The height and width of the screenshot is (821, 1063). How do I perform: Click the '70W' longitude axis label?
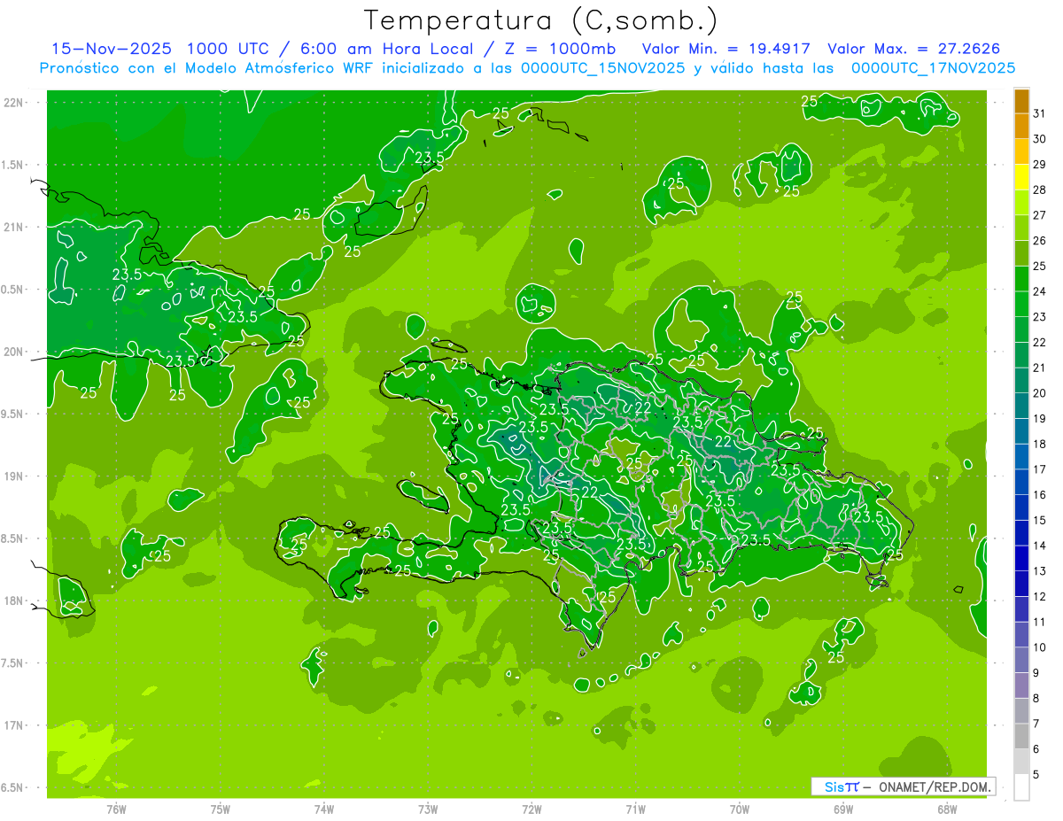tap(740, 809)
